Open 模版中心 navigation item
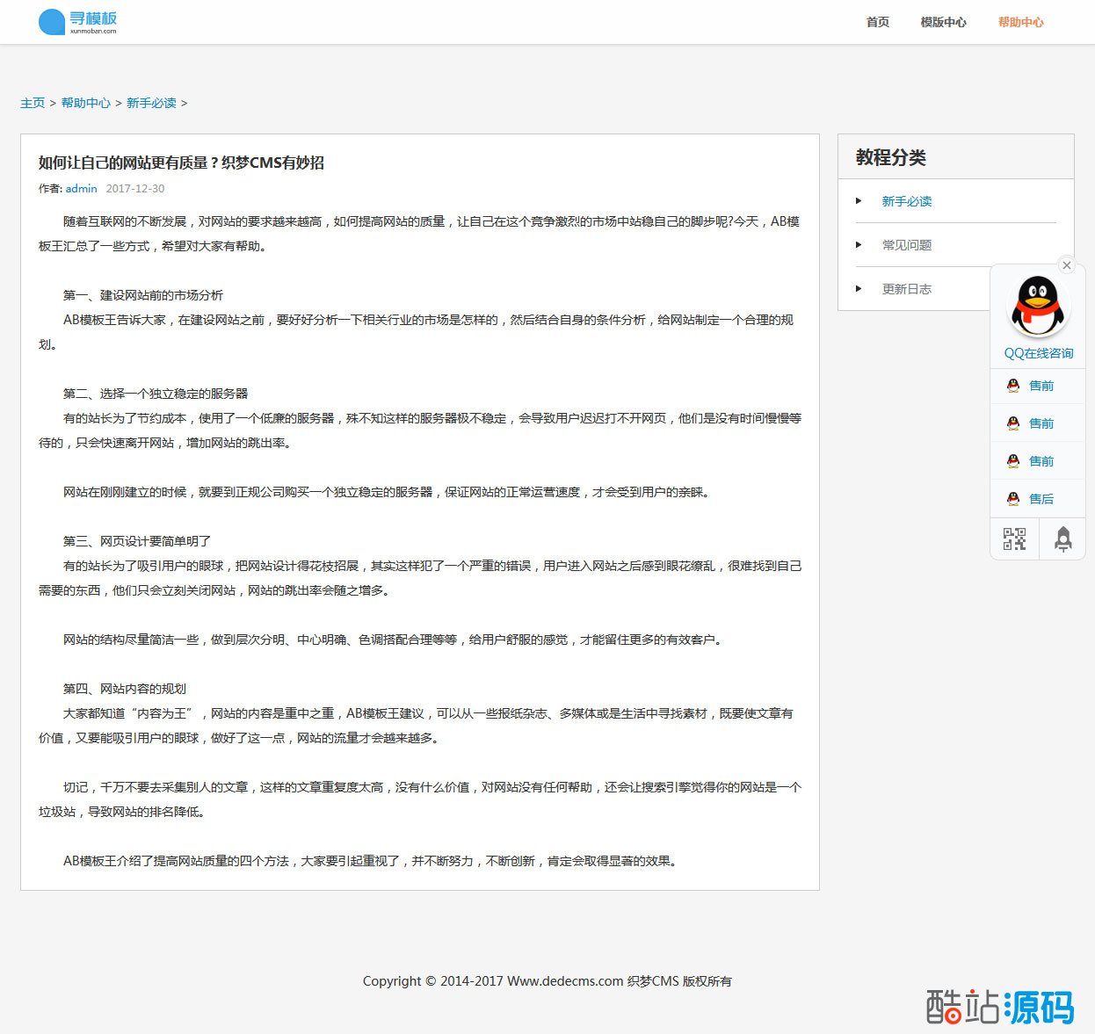The height and width of the screenshot is (1034, 1095). pos(943,22)
